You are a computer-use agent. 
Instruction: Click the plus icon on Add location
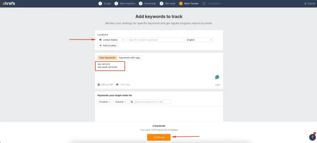(x=101, y=45)
